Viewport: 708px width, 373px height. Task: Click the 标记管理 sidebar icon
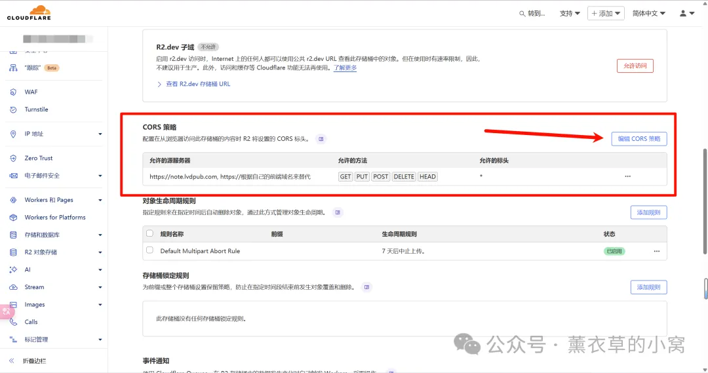13,340
